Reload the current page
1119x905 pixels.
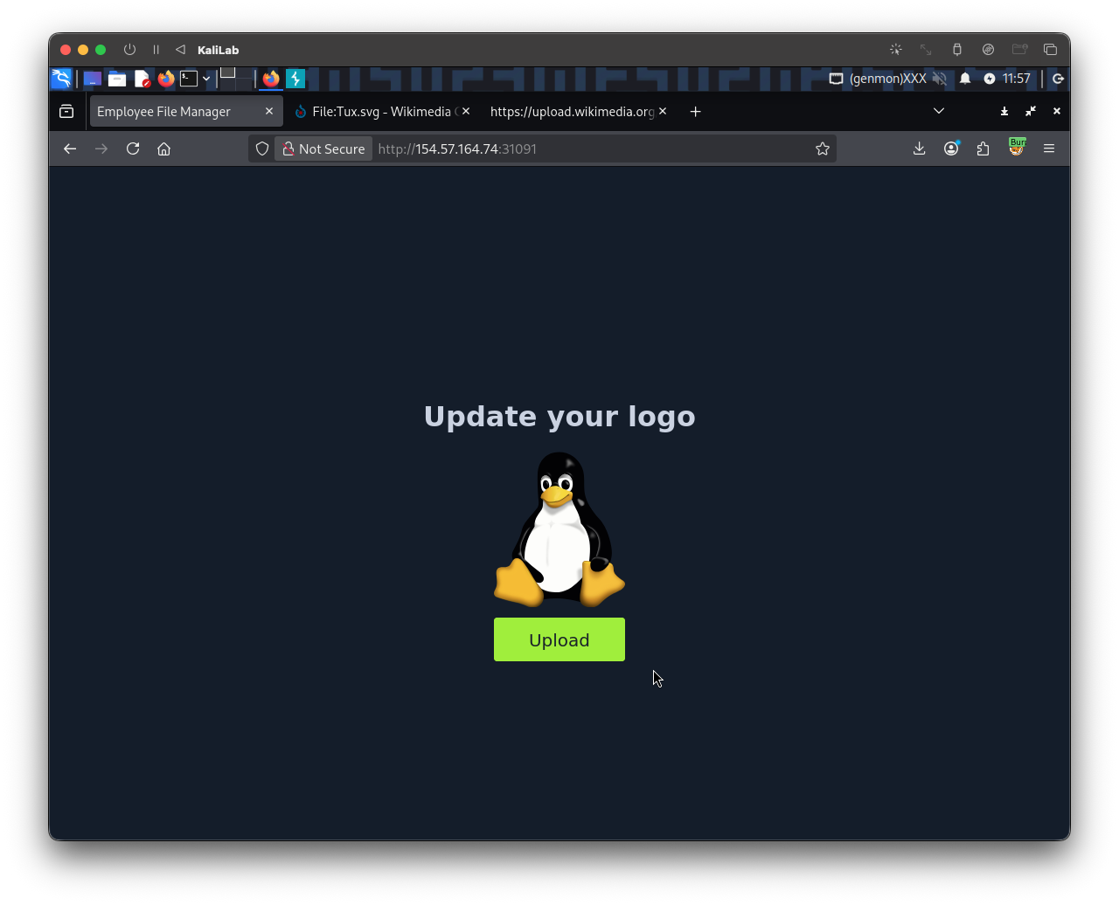[133, 149]
